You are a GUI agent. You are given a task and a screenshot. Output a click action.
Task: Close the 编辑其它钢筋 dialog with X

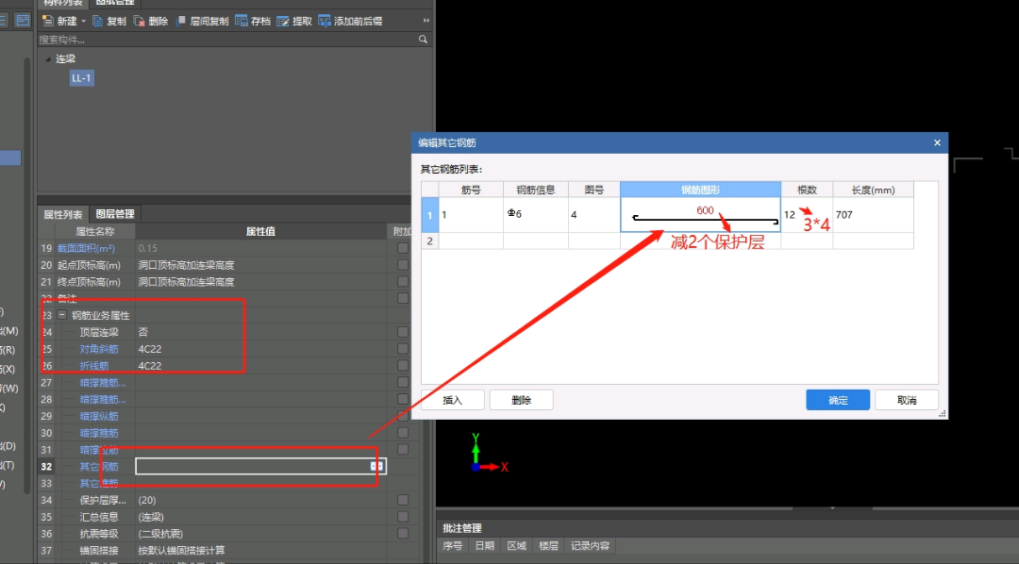(937, 142)
